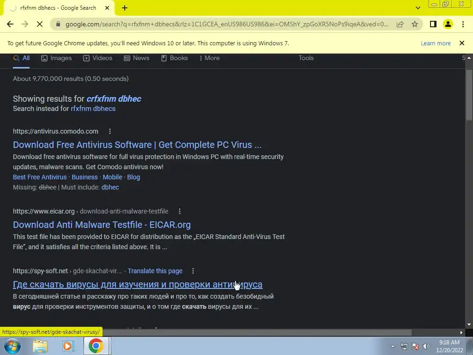Viewport: 473px width, 355px height.
Task: Open the Mobile sitelink
Action: point(113,177)
